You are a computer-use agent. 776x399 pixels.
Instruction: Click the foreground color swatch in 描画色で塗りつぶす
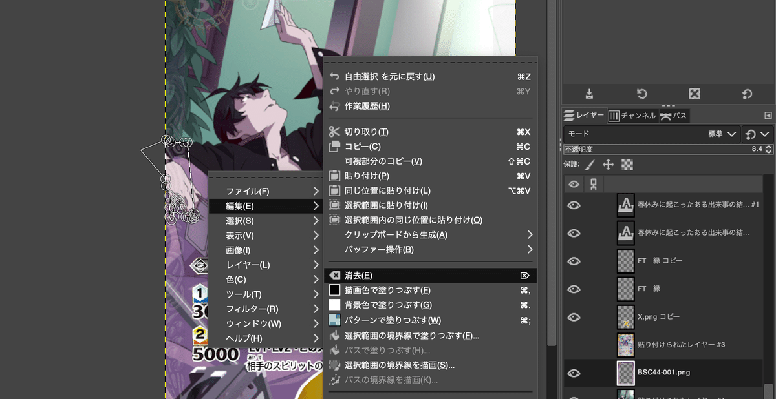[334, 290]
